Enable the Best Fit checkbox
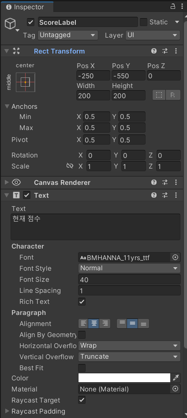 [x=82, y=368]
